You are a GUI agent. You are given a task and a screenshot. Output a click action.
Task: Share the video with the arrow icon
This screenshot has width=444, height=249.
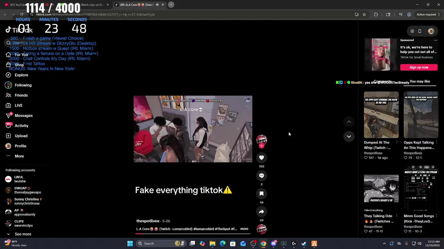click(262, 212)
